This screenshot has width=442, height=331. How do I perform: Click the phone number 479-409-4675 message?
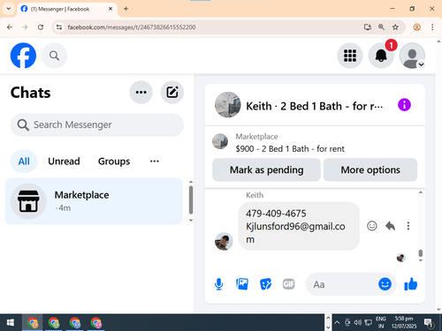coord(276,214)
